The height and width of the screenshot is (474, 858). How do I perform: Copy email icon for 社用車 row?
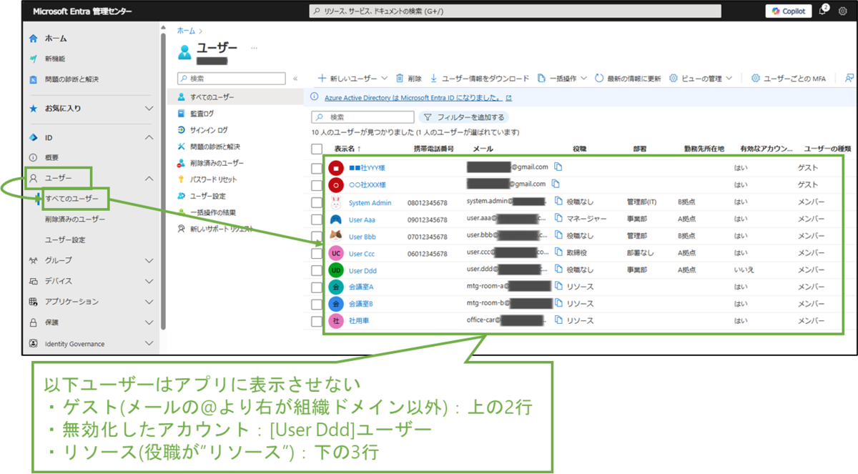(558, 320)
